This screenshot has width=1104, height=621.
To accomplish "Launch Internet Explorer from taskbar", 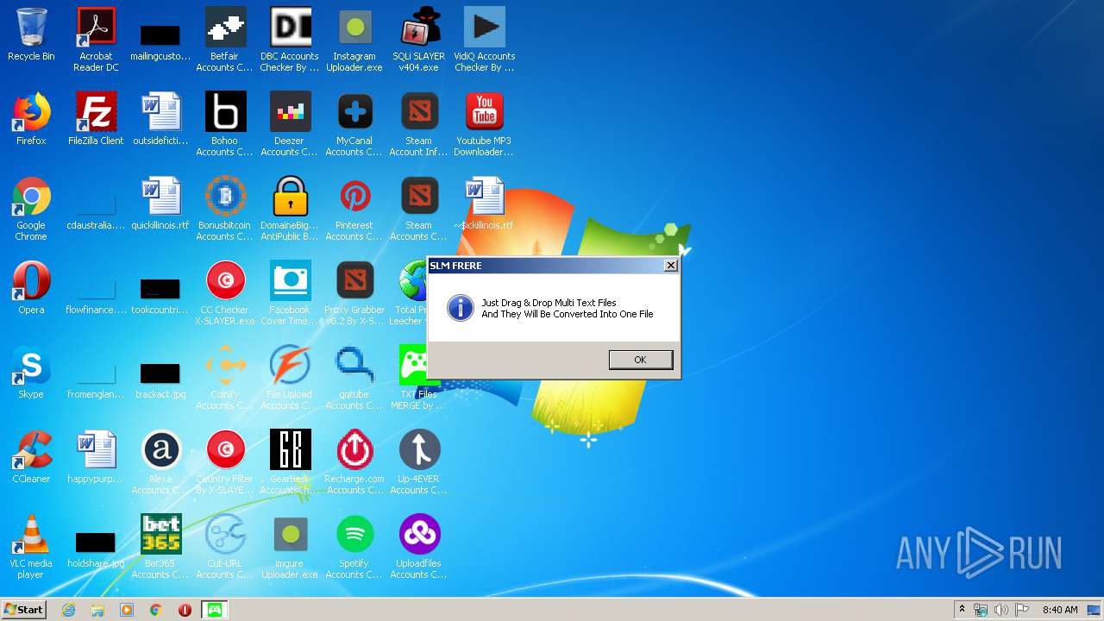I will 69,610.
